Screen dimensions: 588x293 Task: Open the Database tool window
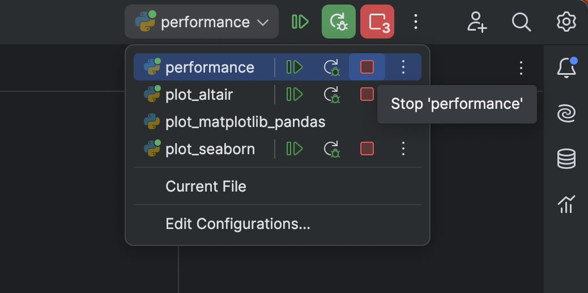pos(566,159)
